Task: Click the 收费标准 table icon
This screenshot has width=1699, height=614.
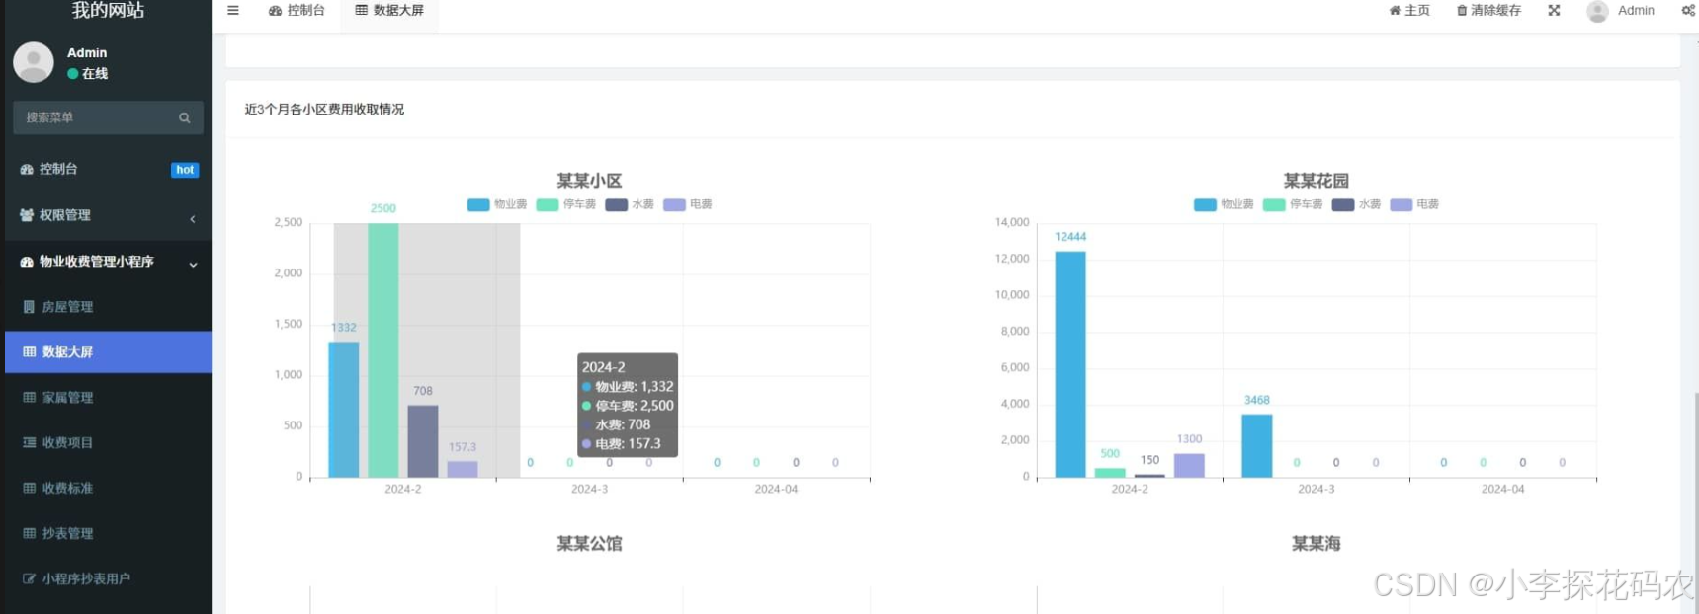Action: coord(29,489)
